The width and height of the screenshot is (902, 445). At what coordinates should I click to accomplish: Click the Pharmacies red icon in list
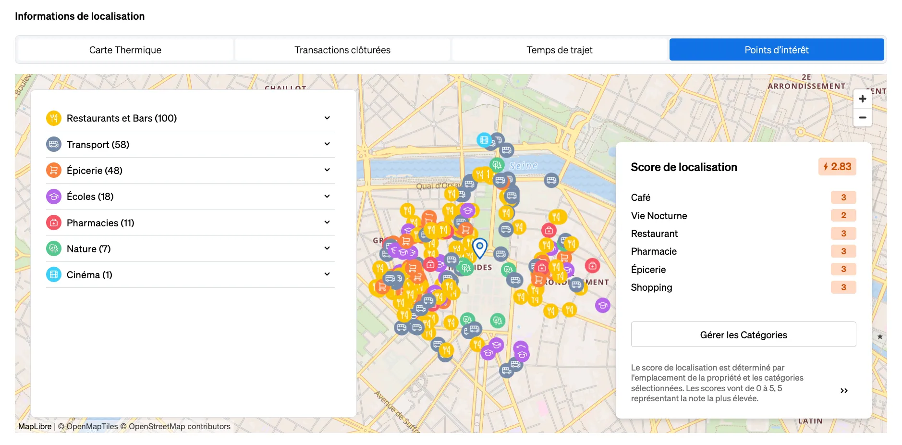54,222
